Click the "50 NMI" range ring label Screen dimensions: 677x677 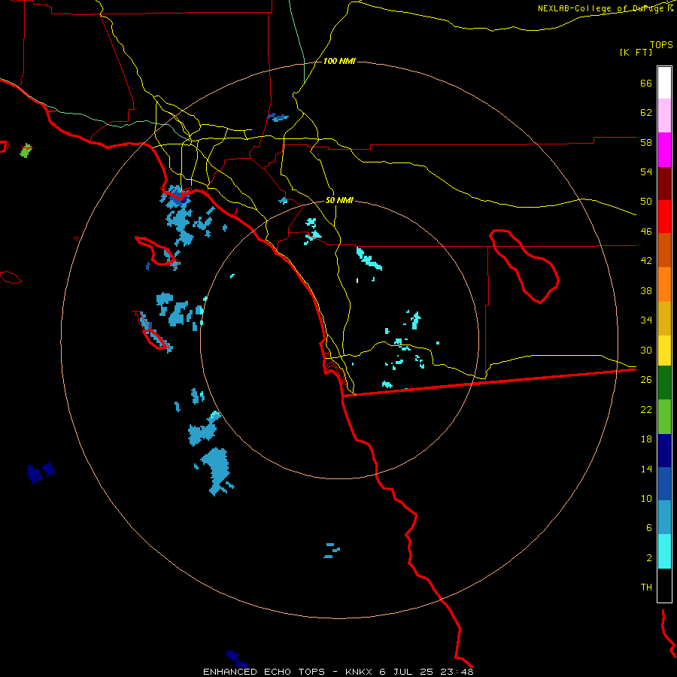tap(339, 200)
